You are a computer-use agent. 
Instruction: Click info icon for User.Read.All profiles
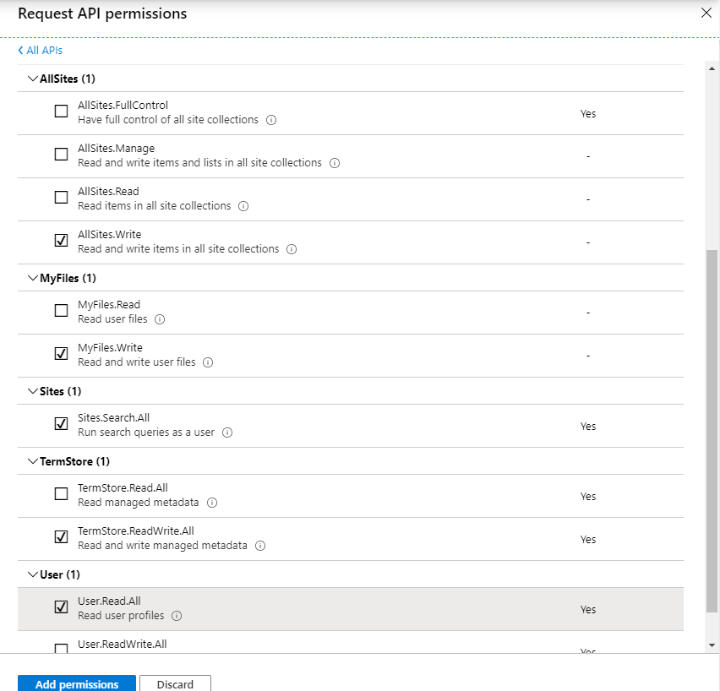point(177,616)
